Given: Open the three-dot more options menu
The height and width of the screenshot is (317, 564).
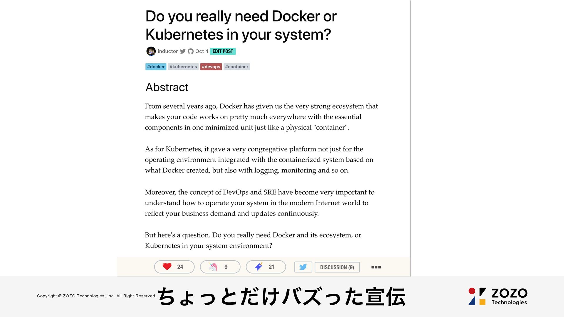Looking at the screenshot, I should point(376,267).
